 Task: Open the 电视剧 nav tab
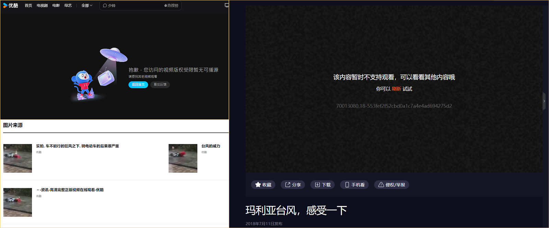point(42,5)
